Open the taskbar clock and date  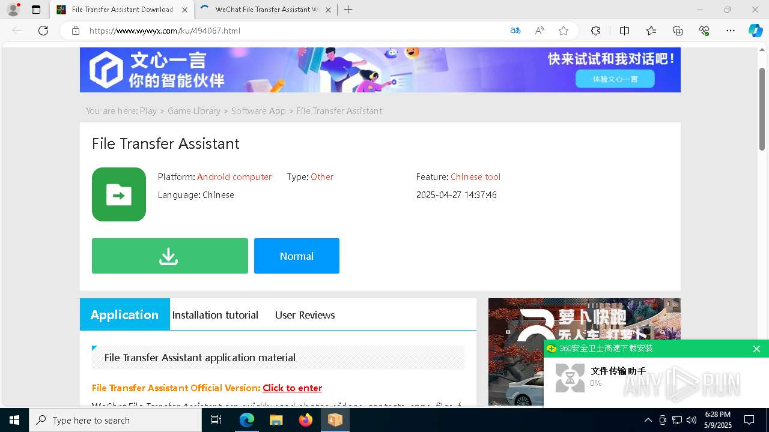tap(718, 420)
